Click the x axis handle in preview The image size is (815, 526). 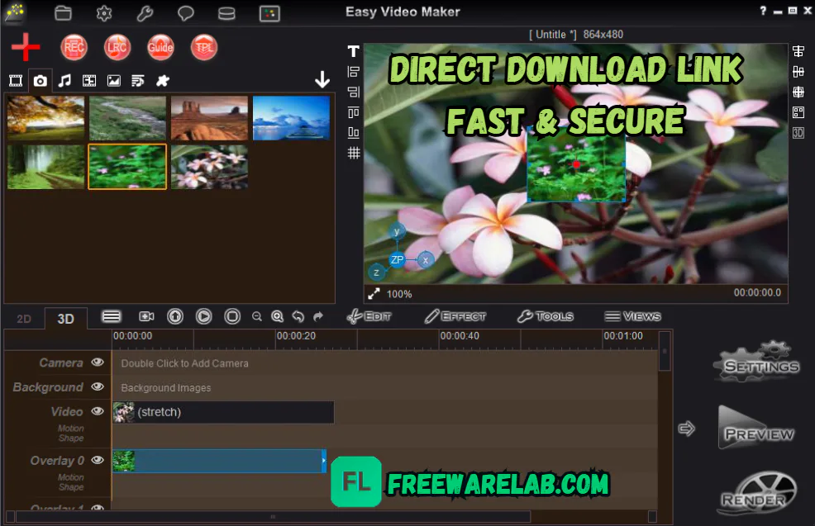[426, 260]
